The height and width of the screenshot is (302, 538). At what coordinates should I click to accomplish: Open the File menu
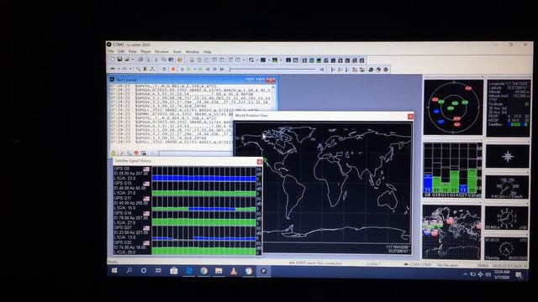tap(111, 51)
